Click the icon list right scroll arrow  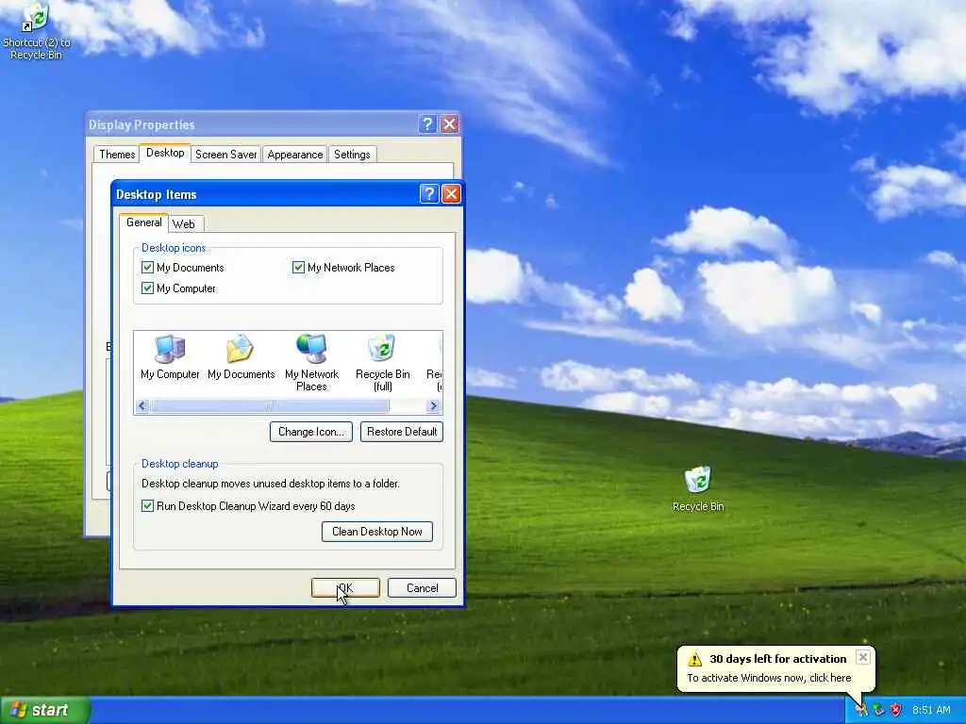433,405
